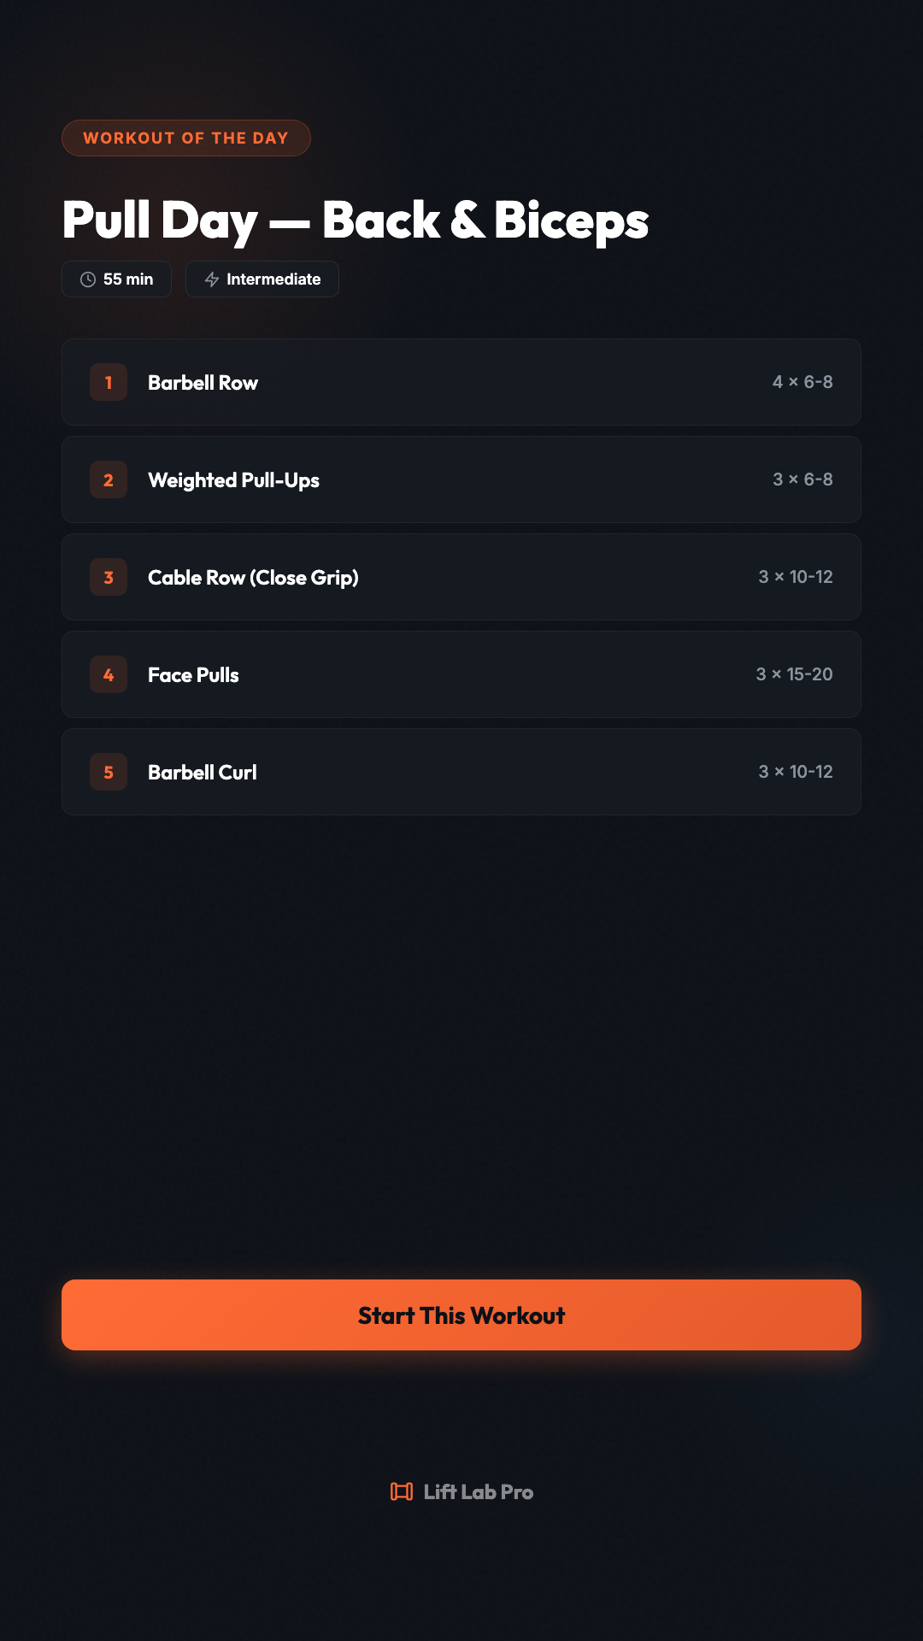Tap the number 5 exercise badge
This screenshot has width=923, height=1641.
[109, 772]
